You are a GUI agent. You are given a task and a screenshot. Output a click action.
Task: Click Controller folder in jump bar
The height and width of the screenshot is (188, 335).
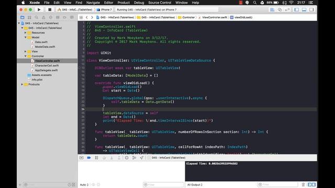(x=186, y=17)
